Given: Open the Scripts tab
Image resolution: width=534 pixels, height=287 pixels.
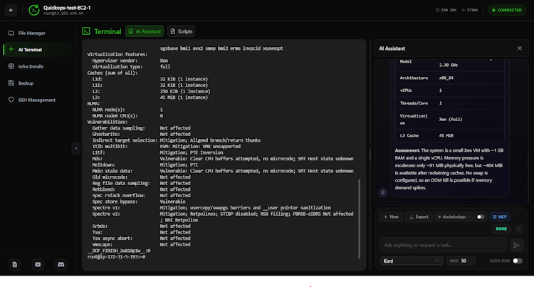Looking at the screenshot, I should [x=181, y=31].
